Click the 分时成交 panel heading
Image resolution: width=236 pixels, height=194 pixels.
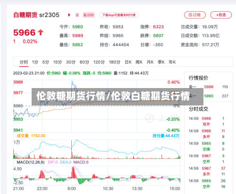click(x=198, y=109)
